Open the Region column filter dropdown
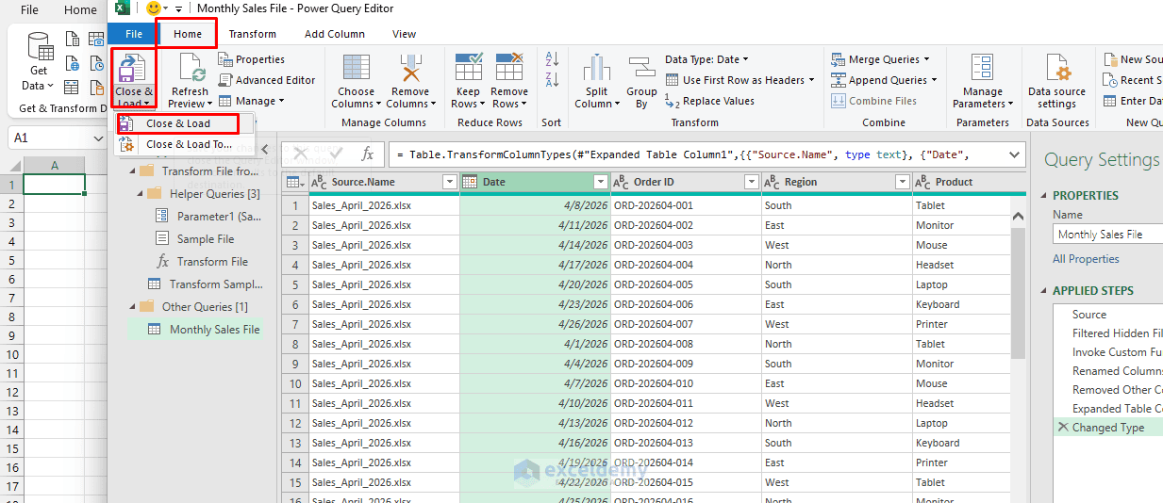 [x=903, y=182]
